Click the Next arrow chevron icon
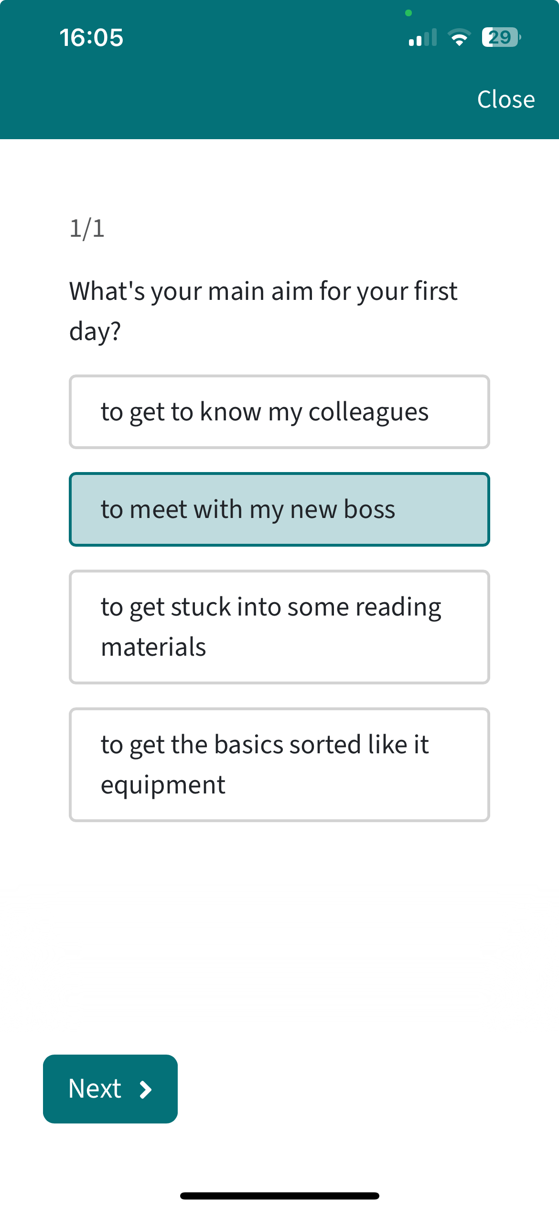 pos(145,1089)
